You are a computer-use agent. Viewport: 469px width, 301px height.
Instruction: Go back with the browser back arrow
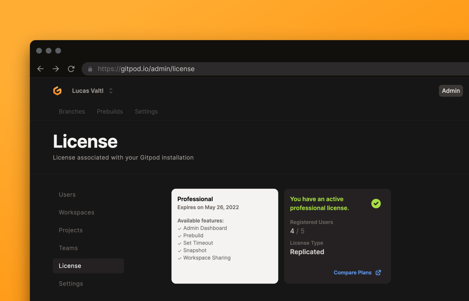coord(40,69)
